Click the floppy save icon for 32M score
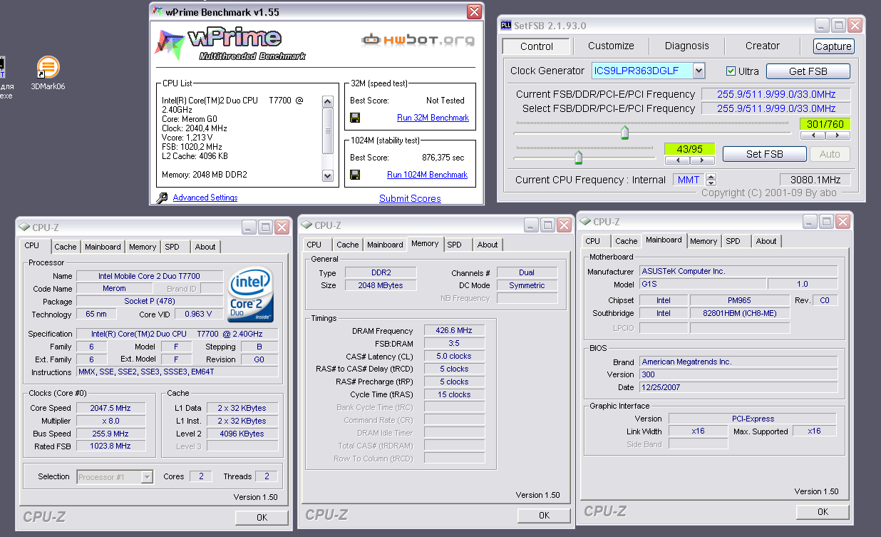Viewport: 881px width, 537px height. click(355, 118)
